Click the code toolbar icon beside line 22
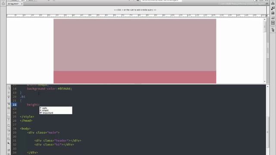The image size is (276, 155). pyautogui.click(x=9, y=104)
